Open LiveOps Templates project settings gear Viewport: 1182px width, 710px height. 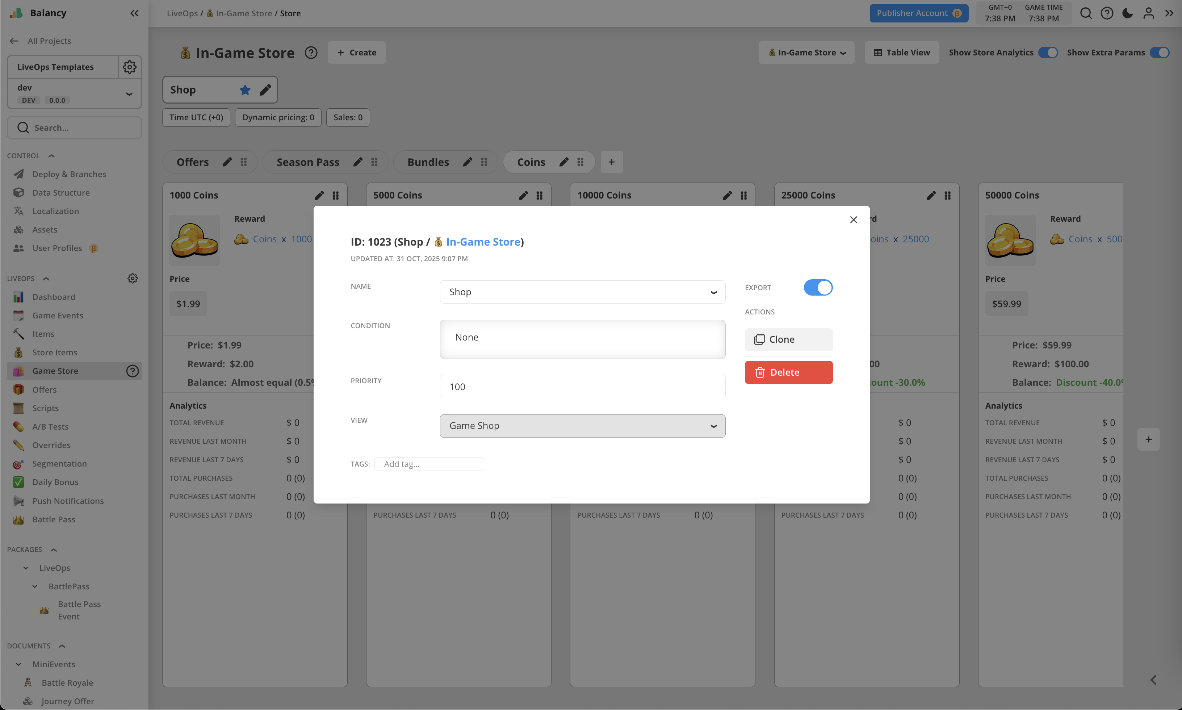tap(130, 67)
